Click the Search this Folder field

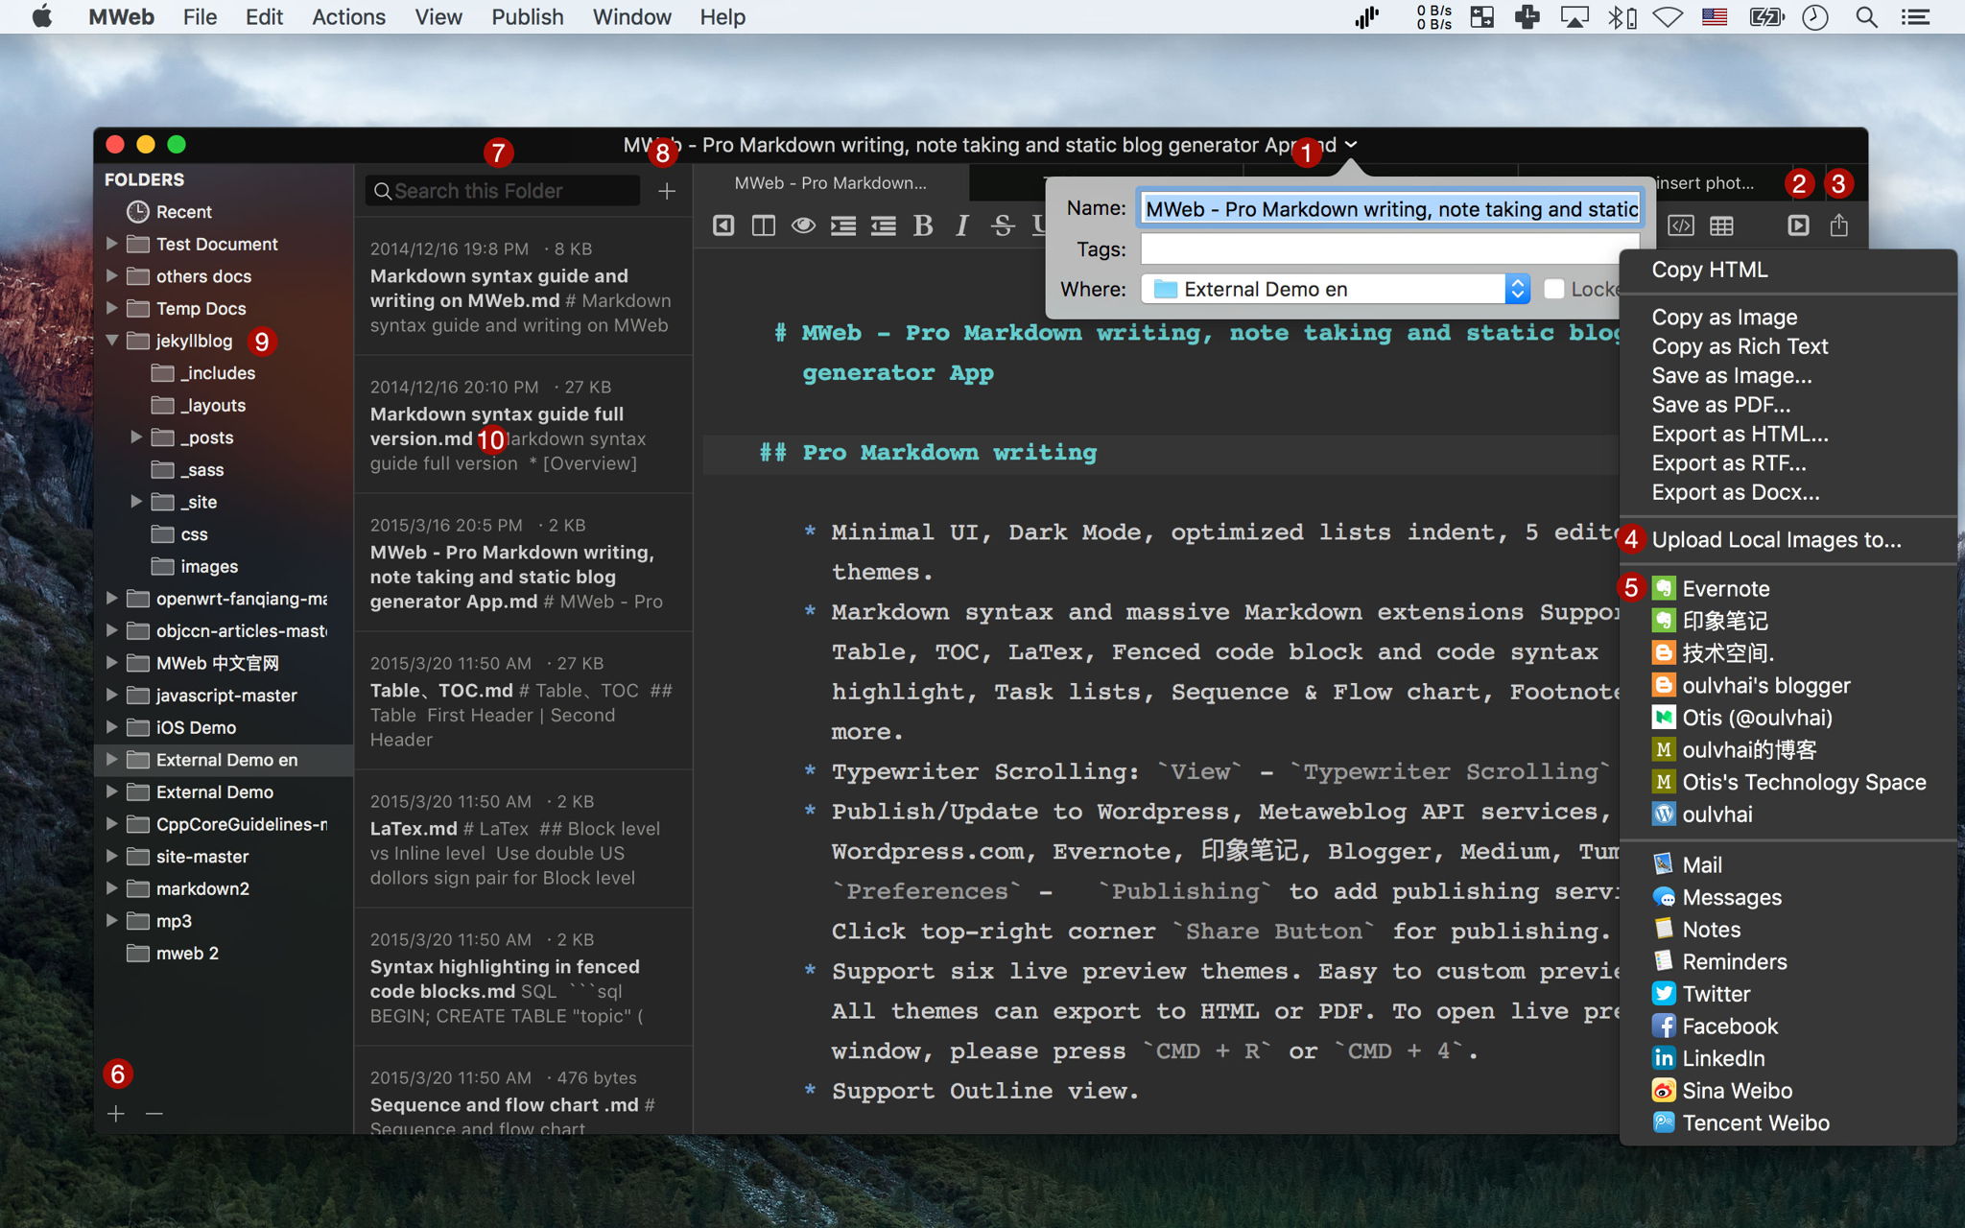[503, 191]
